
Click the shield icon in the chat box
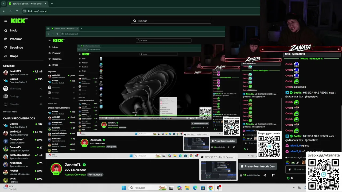(x=290, y=169)
